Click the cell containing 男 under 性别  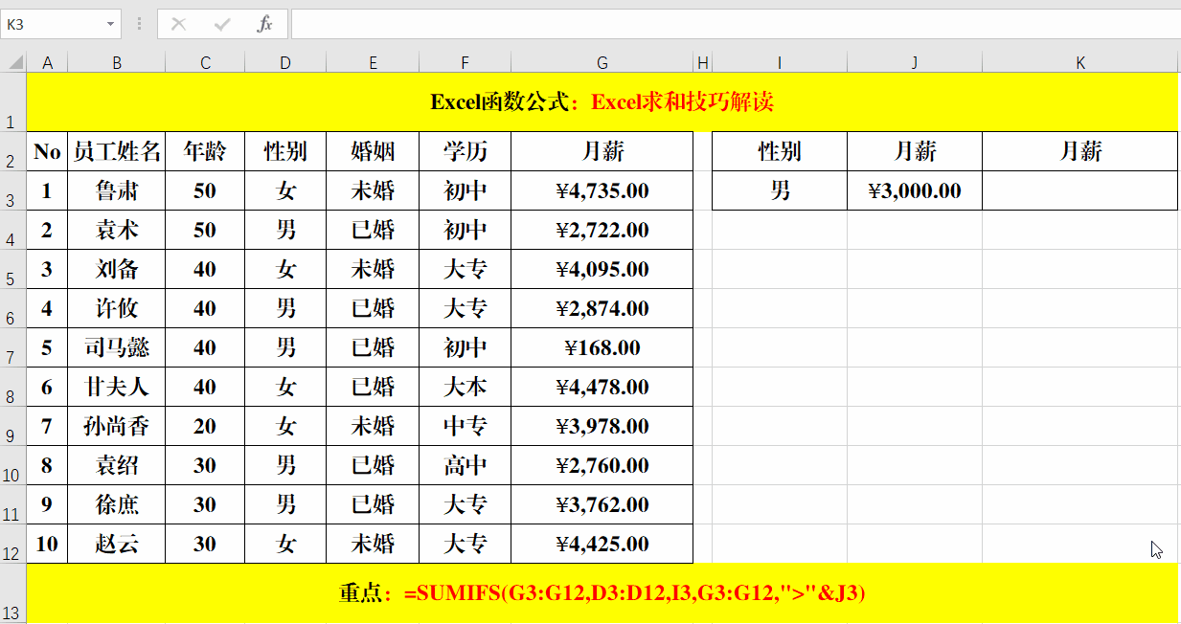click(x=779, y=189)
